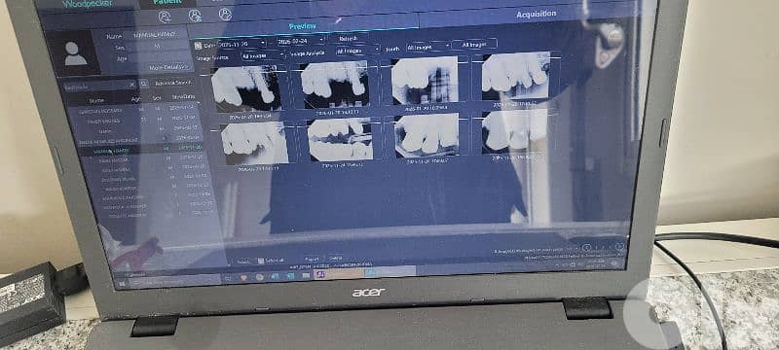Screen dimensions: 779x350
Task: Select second X-ray thumbnail in top row
Action: (x=335, y=84)
